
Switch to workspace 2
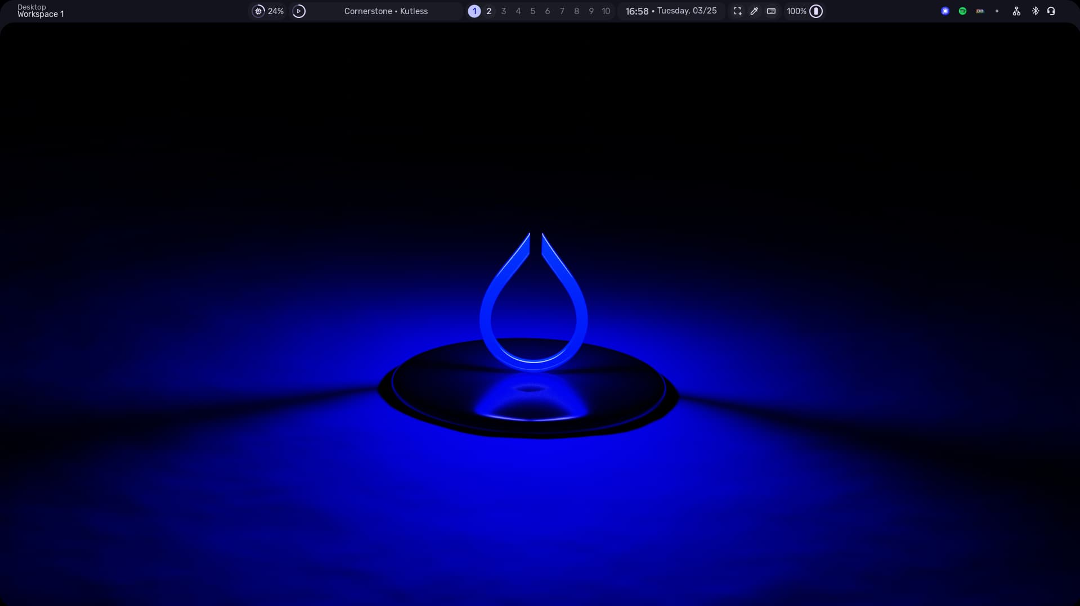pyautogui.click(x=489, y=11)
